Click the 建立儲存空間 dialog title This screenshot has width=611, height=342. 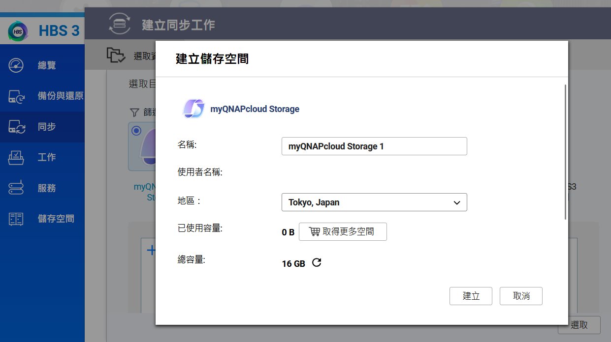pos(212,59)
